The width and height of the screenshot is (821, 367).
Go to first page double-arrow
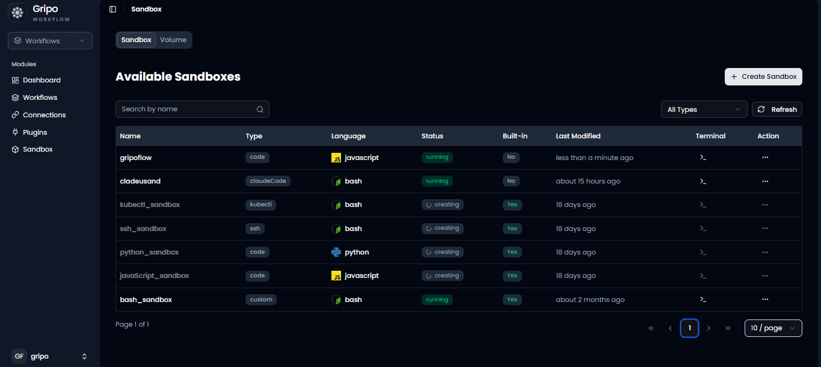pos(651,328)
